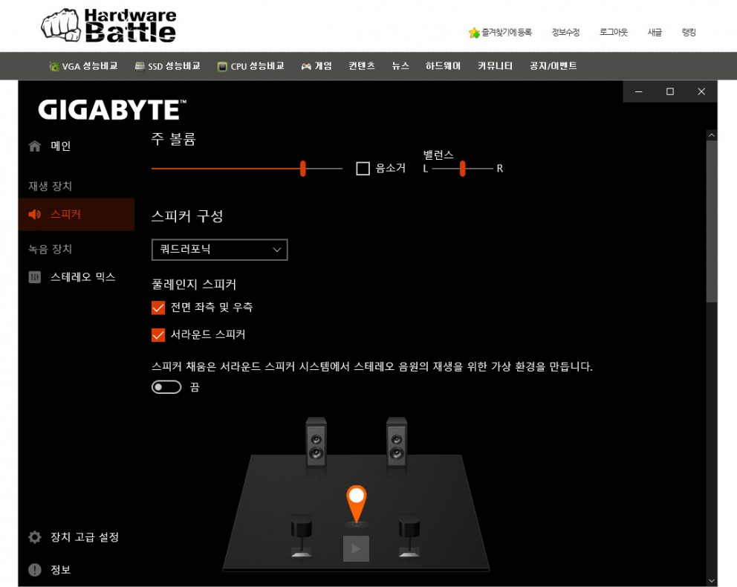Turn on the speaker fill switch
Screen dimensions: 737x587
[166, 387]
